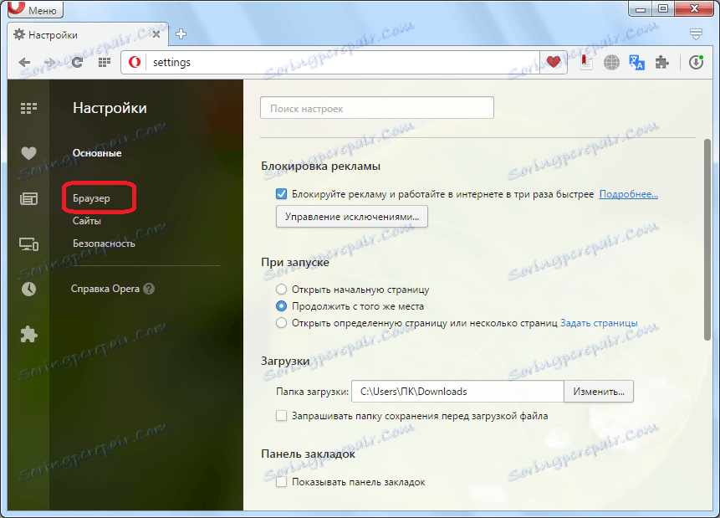
Task: Minimize the Opera window
Action: [641, 8]
